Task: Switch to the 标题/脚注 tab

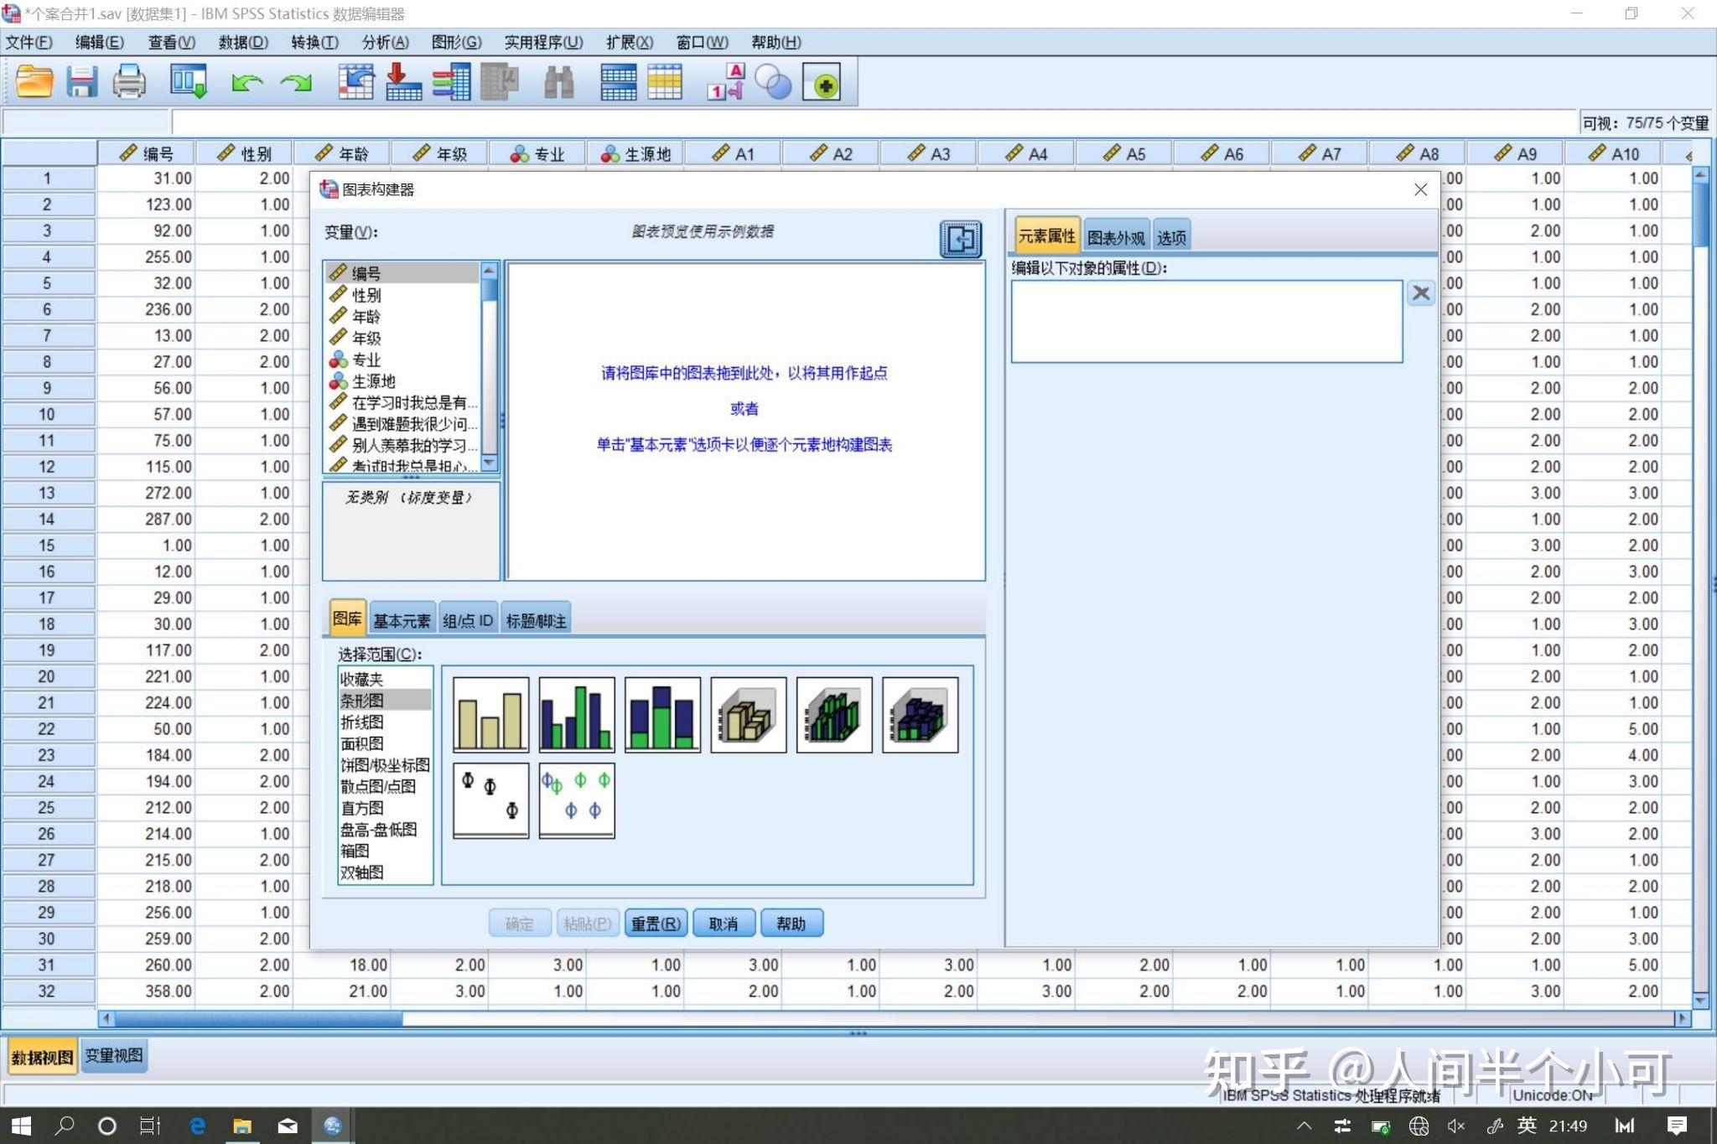Action: 536,620
